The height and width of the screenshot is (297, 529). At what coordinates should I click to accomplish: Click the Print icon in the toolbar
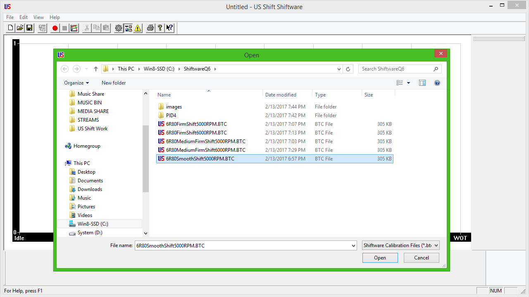[150, 28]
